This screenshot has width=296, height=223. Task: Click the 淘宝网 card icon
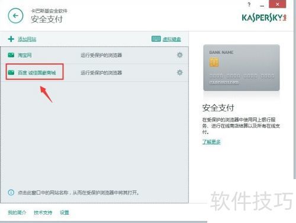click(x=11, y=55)
